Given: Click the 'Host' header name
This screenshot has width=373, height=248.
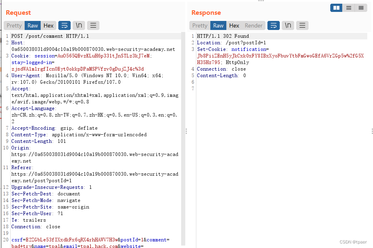Looking at the screenshot, I should [17, 43].
